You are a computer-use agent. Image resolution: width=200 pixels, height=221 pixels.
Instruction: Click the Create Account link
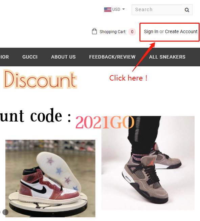[181, 31]
